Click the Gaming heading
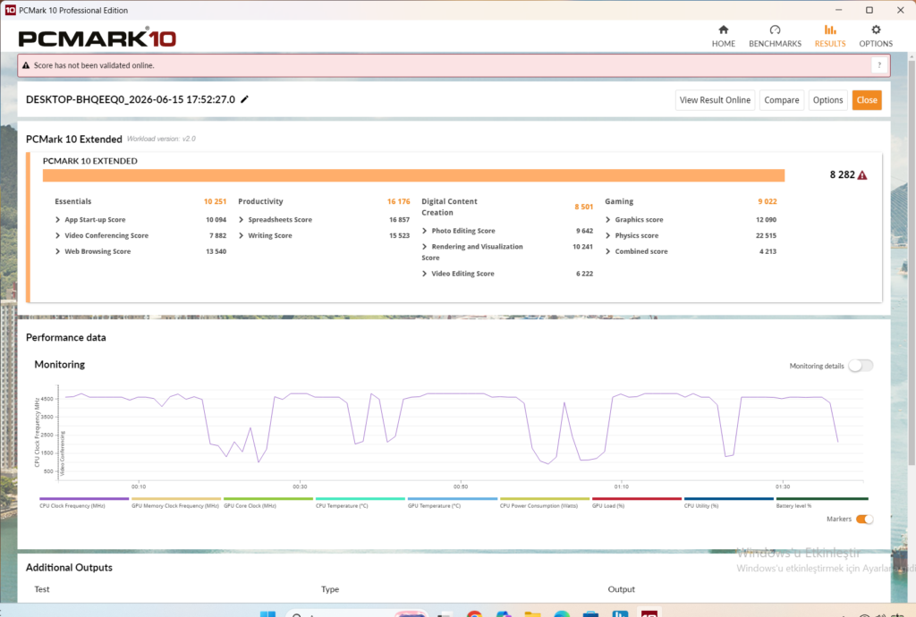 point(619,201)
